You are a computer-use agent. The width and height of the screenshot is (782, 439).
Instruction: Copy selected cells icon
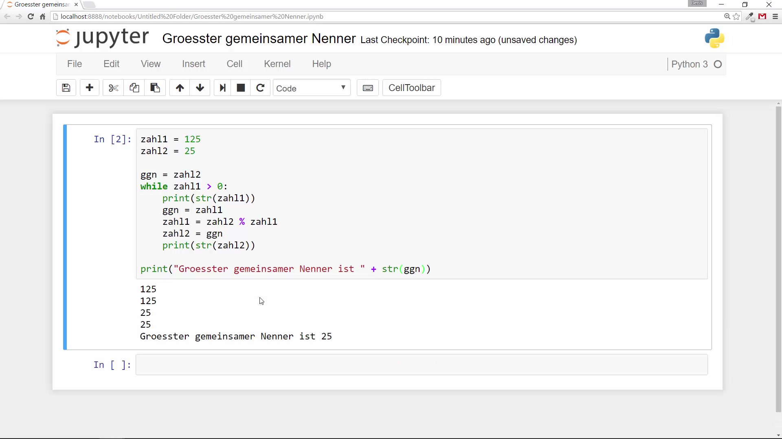pos(134,88)
